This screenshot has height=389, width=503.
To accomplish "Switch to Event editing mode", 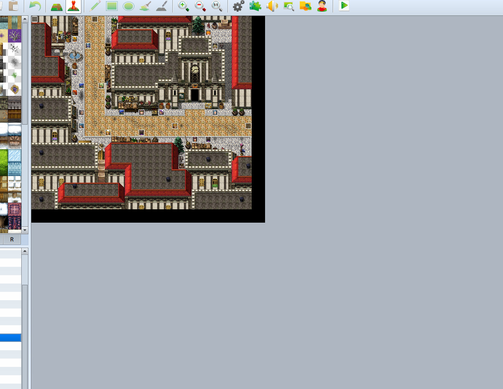I will pos(73,6).
